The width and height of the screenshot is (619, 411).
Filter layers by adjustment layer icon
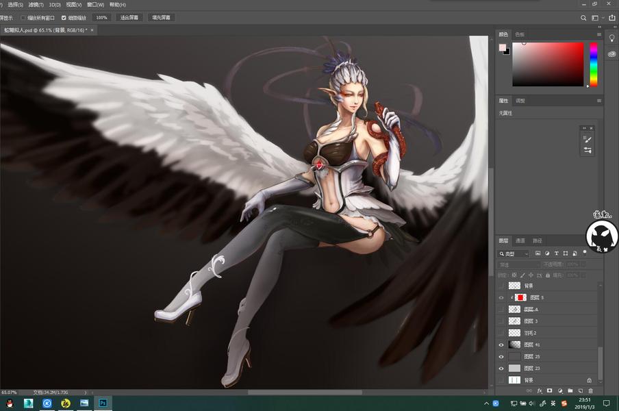(x=546, y=253)
